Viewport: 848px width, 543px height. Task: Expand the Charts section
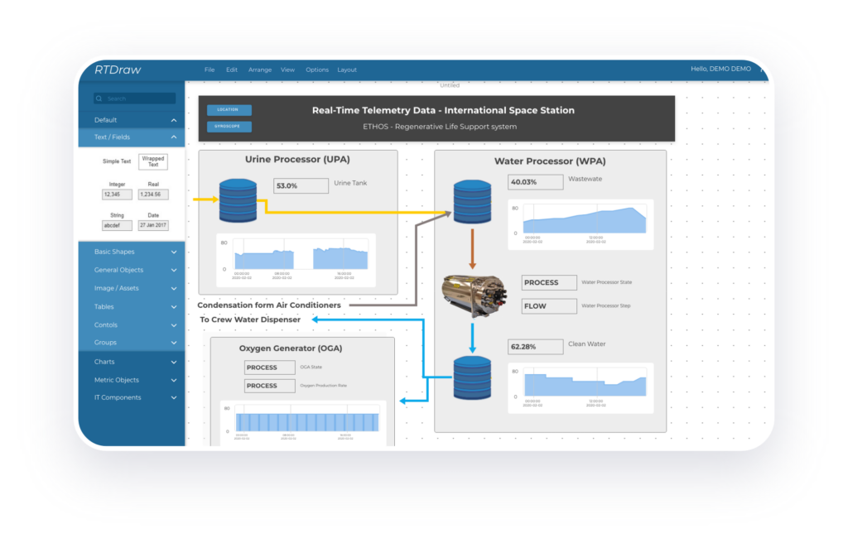pyautogui.click(x=132, y=362)
